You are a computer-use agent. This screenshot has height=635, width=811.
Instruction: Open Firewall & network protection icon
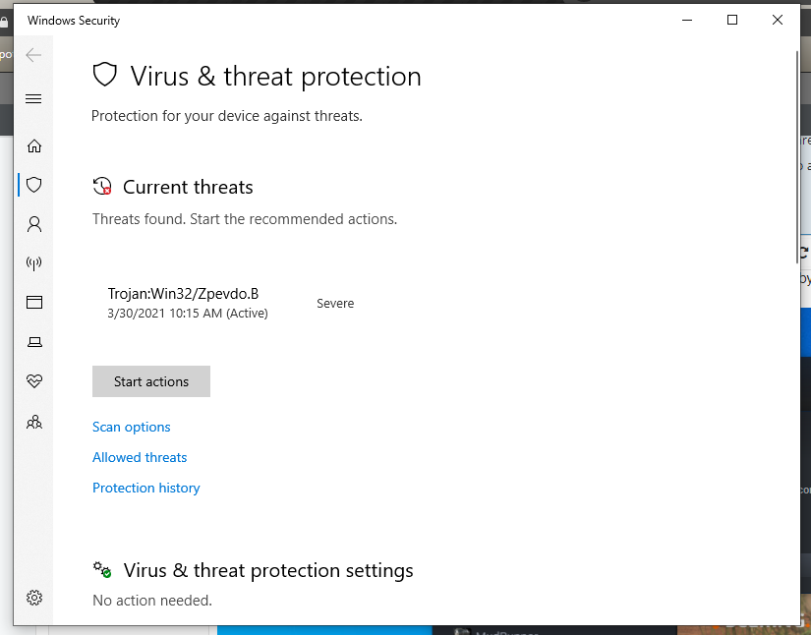(34, 263)
